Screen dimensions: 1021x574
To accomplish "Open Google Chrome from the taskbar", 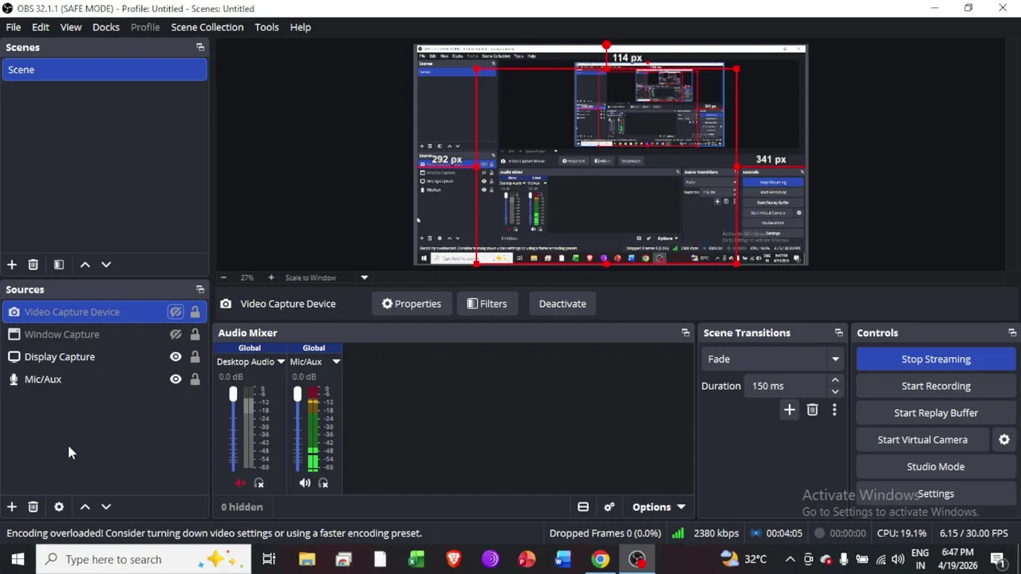I will [600, 559].
